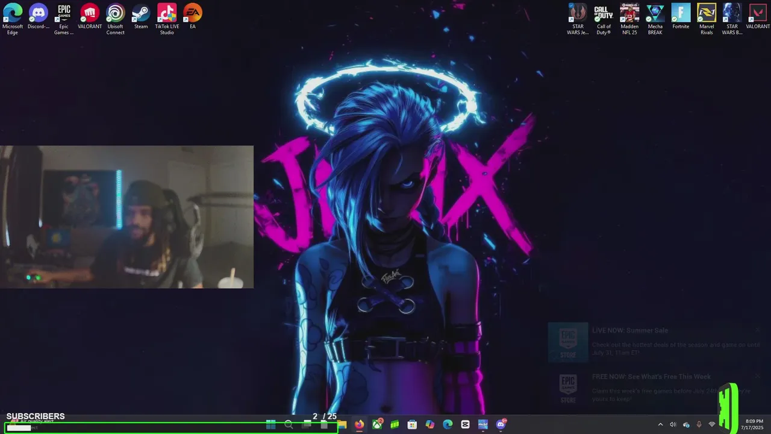771x434 pixels.
Task: Open Microsoft Store from the taskbar
Action: 412,425
